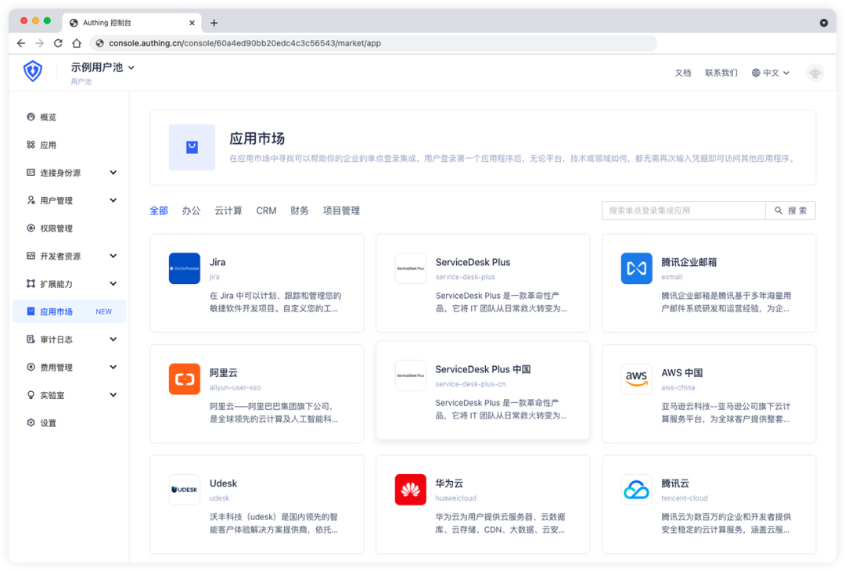Screen dimensions: 845x571
Task: Click the huaweicloud identifier text
Action: click(x=456, y=498)
